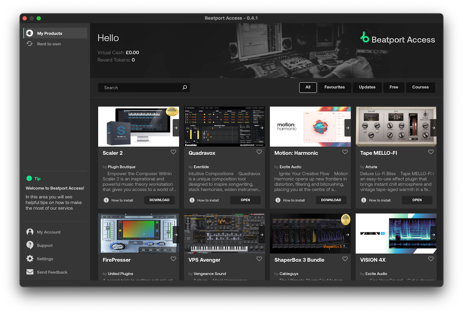Focus the Search input field
This screenshot has height=313, width=463.
click(x=144, y=88)
